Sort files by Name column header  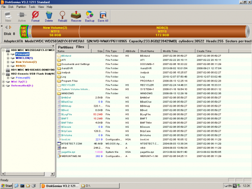pos(74,51)
